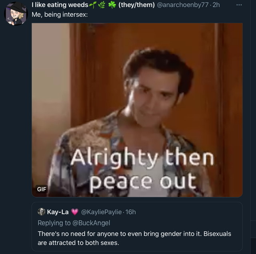The height and width of the screenshot is (254, 256).
Task: Click the herb emoji in the display name
Action: click(x=102, y=5)
